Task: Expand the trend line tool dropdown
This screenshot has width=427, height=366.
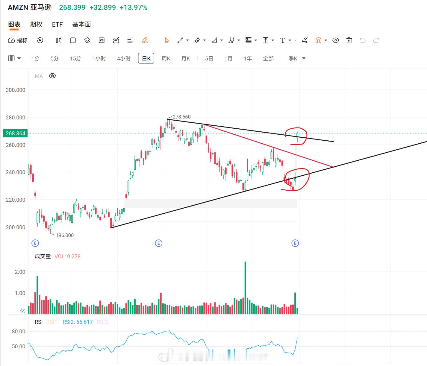Action: 187,40
